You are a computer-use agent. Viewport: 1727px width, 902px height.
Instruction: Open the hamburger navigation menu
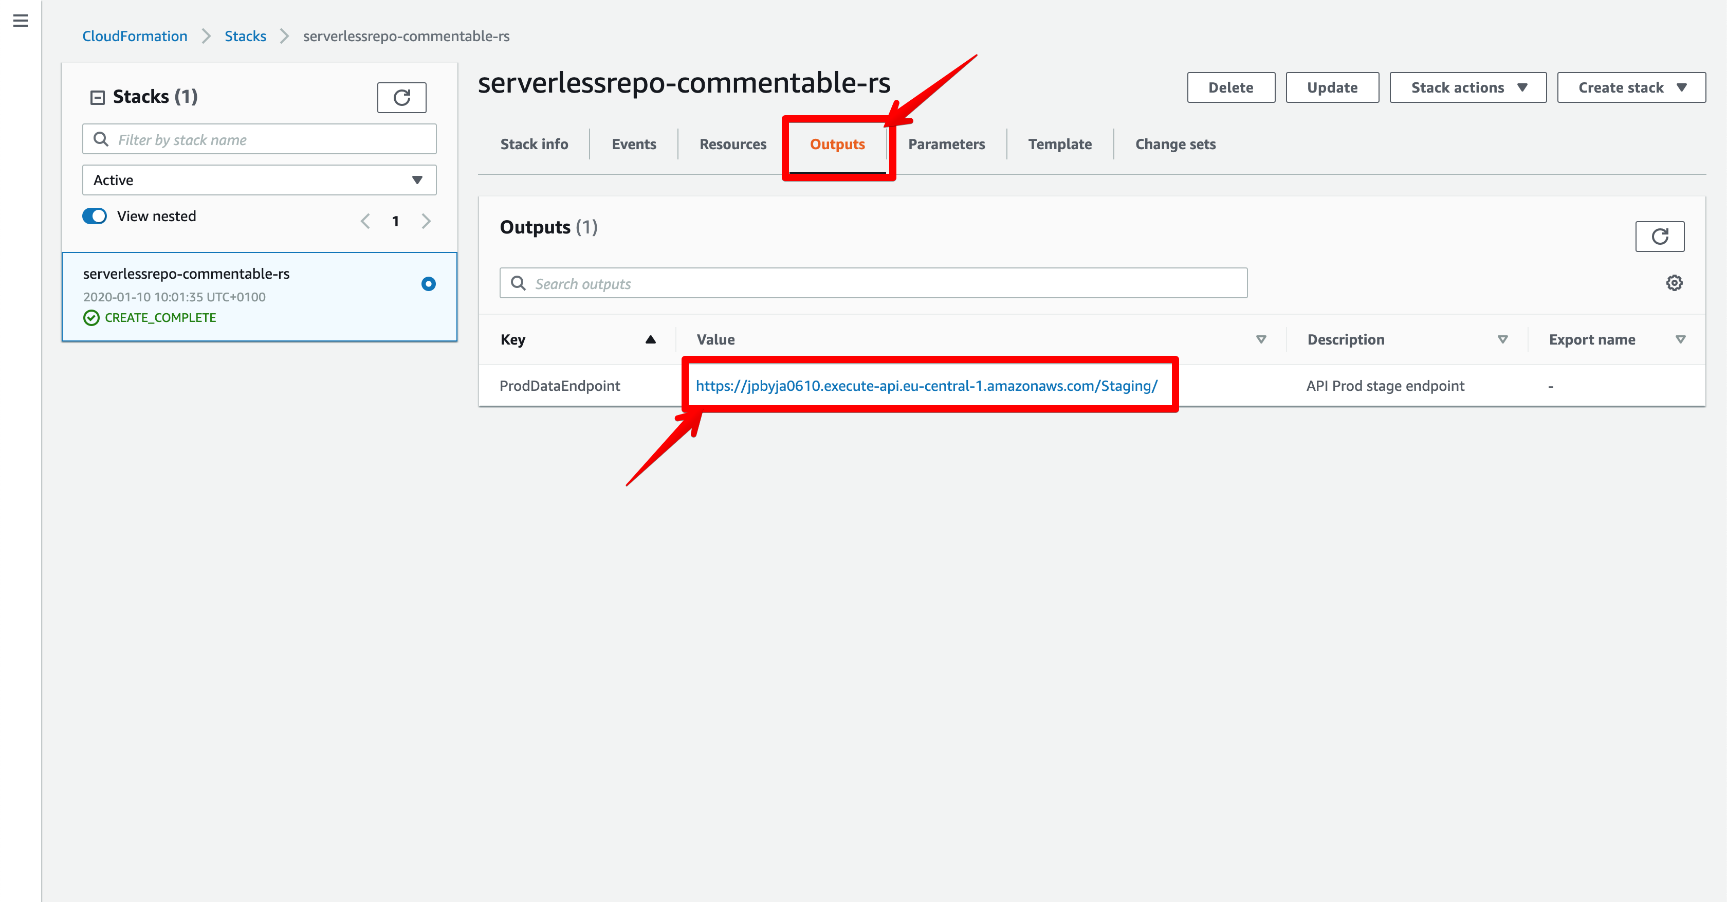(20, 21)
